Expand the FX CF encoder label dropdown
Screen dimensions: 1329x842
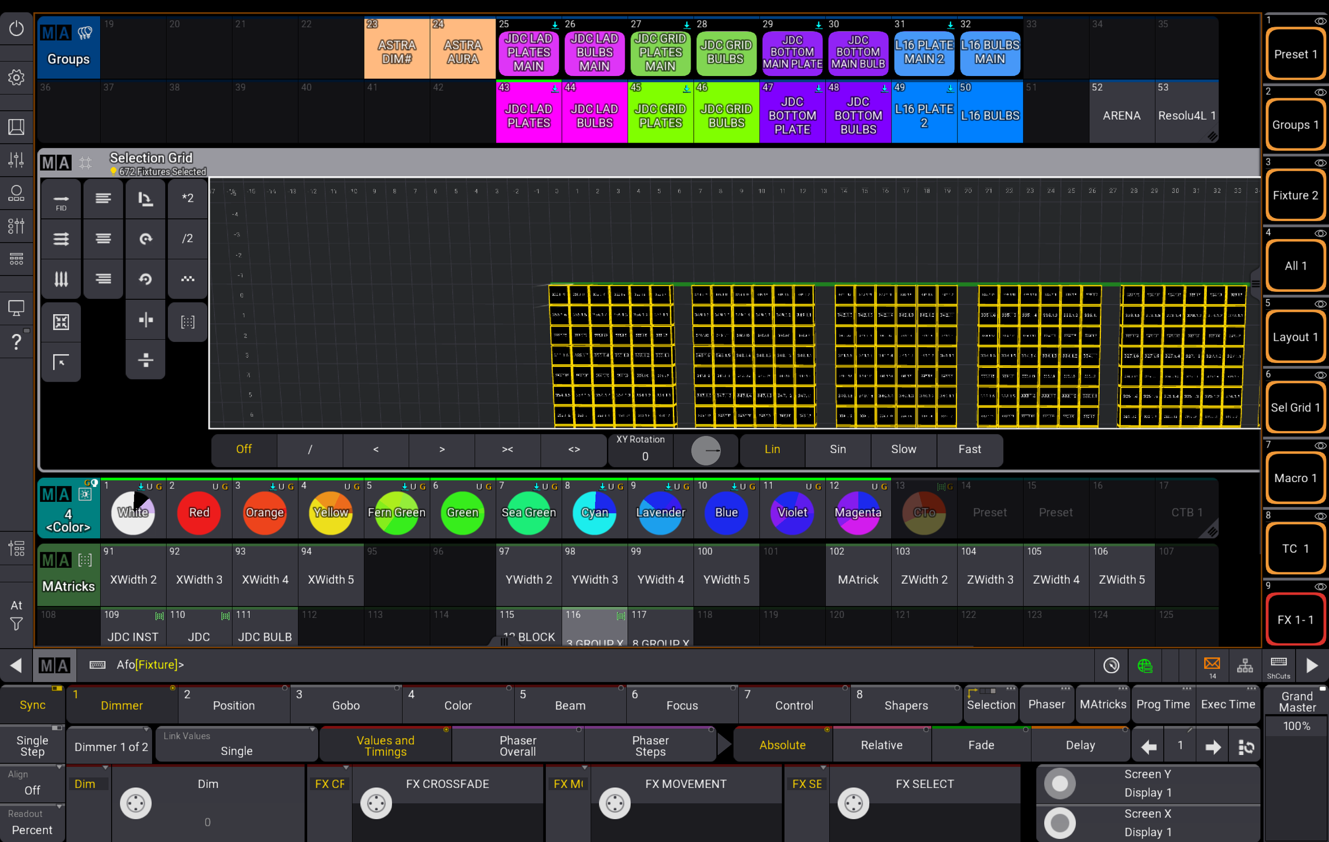click(x=330, y=784)
